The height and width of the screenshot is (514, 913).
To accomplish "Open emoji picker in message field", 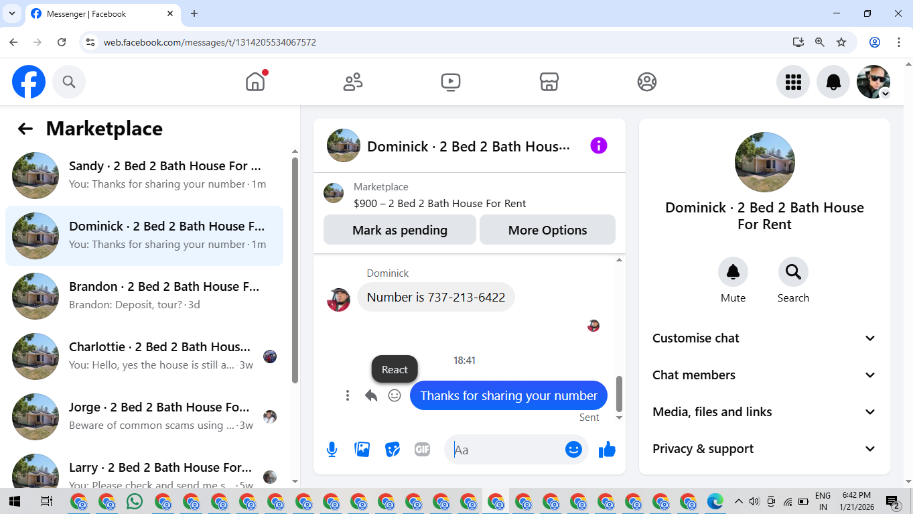I will (573, 450).
